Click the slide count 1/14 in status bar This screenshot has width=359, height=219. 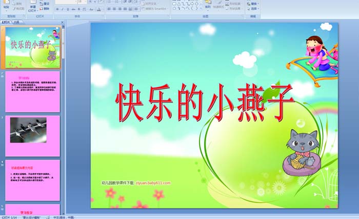(9, 217)
